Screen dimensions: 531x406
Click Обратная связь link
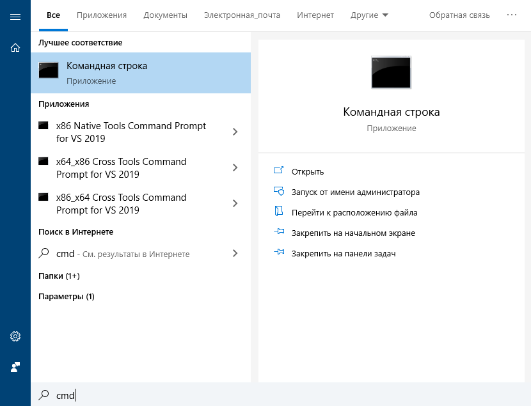459,15
